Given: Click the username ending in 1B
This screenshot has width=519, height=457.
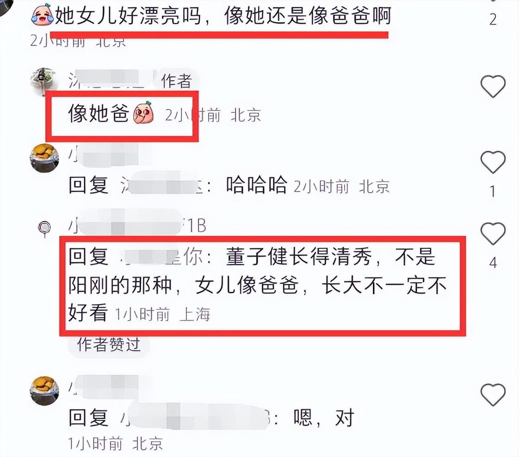Looking at the screenshot, I should point(137,226).
